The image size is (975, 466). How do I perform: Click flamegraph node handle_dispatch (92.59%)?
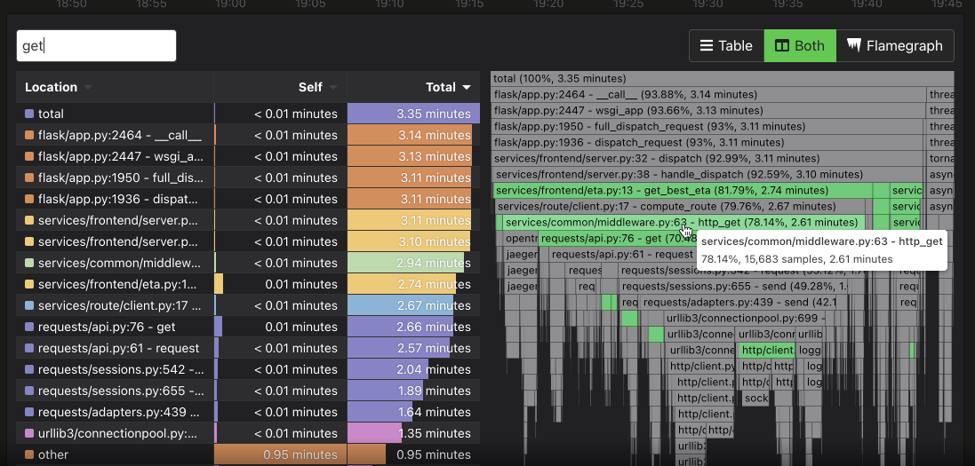click(x=708, y=175)
